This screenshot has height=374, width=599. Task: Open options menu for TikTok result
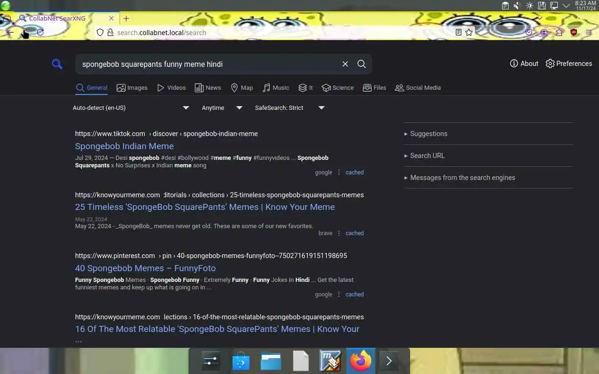(x=339, y=173)
